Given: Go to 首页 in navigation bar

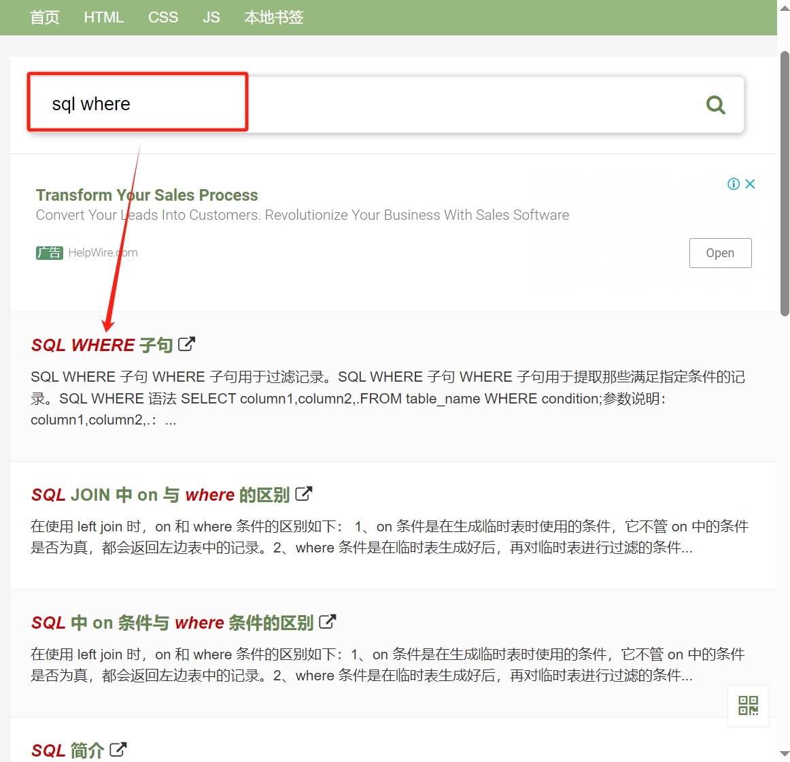Looking at the screenshot, I should (x=45, y=18).
